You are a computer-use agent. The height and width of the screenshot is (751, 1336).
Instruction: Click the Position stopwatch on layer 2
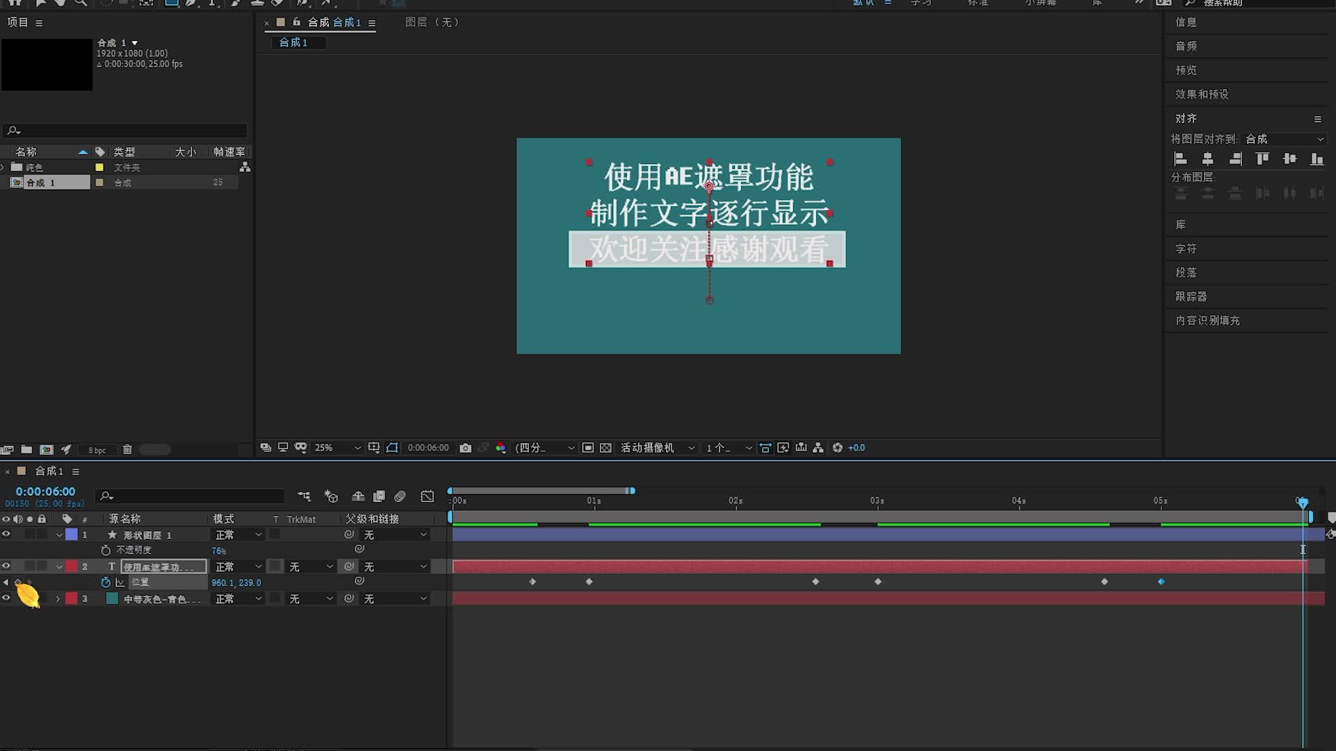click(106, 583)
